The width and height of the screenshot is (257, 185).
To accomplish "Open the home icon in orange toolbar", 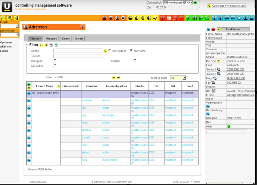I will 104,18.
